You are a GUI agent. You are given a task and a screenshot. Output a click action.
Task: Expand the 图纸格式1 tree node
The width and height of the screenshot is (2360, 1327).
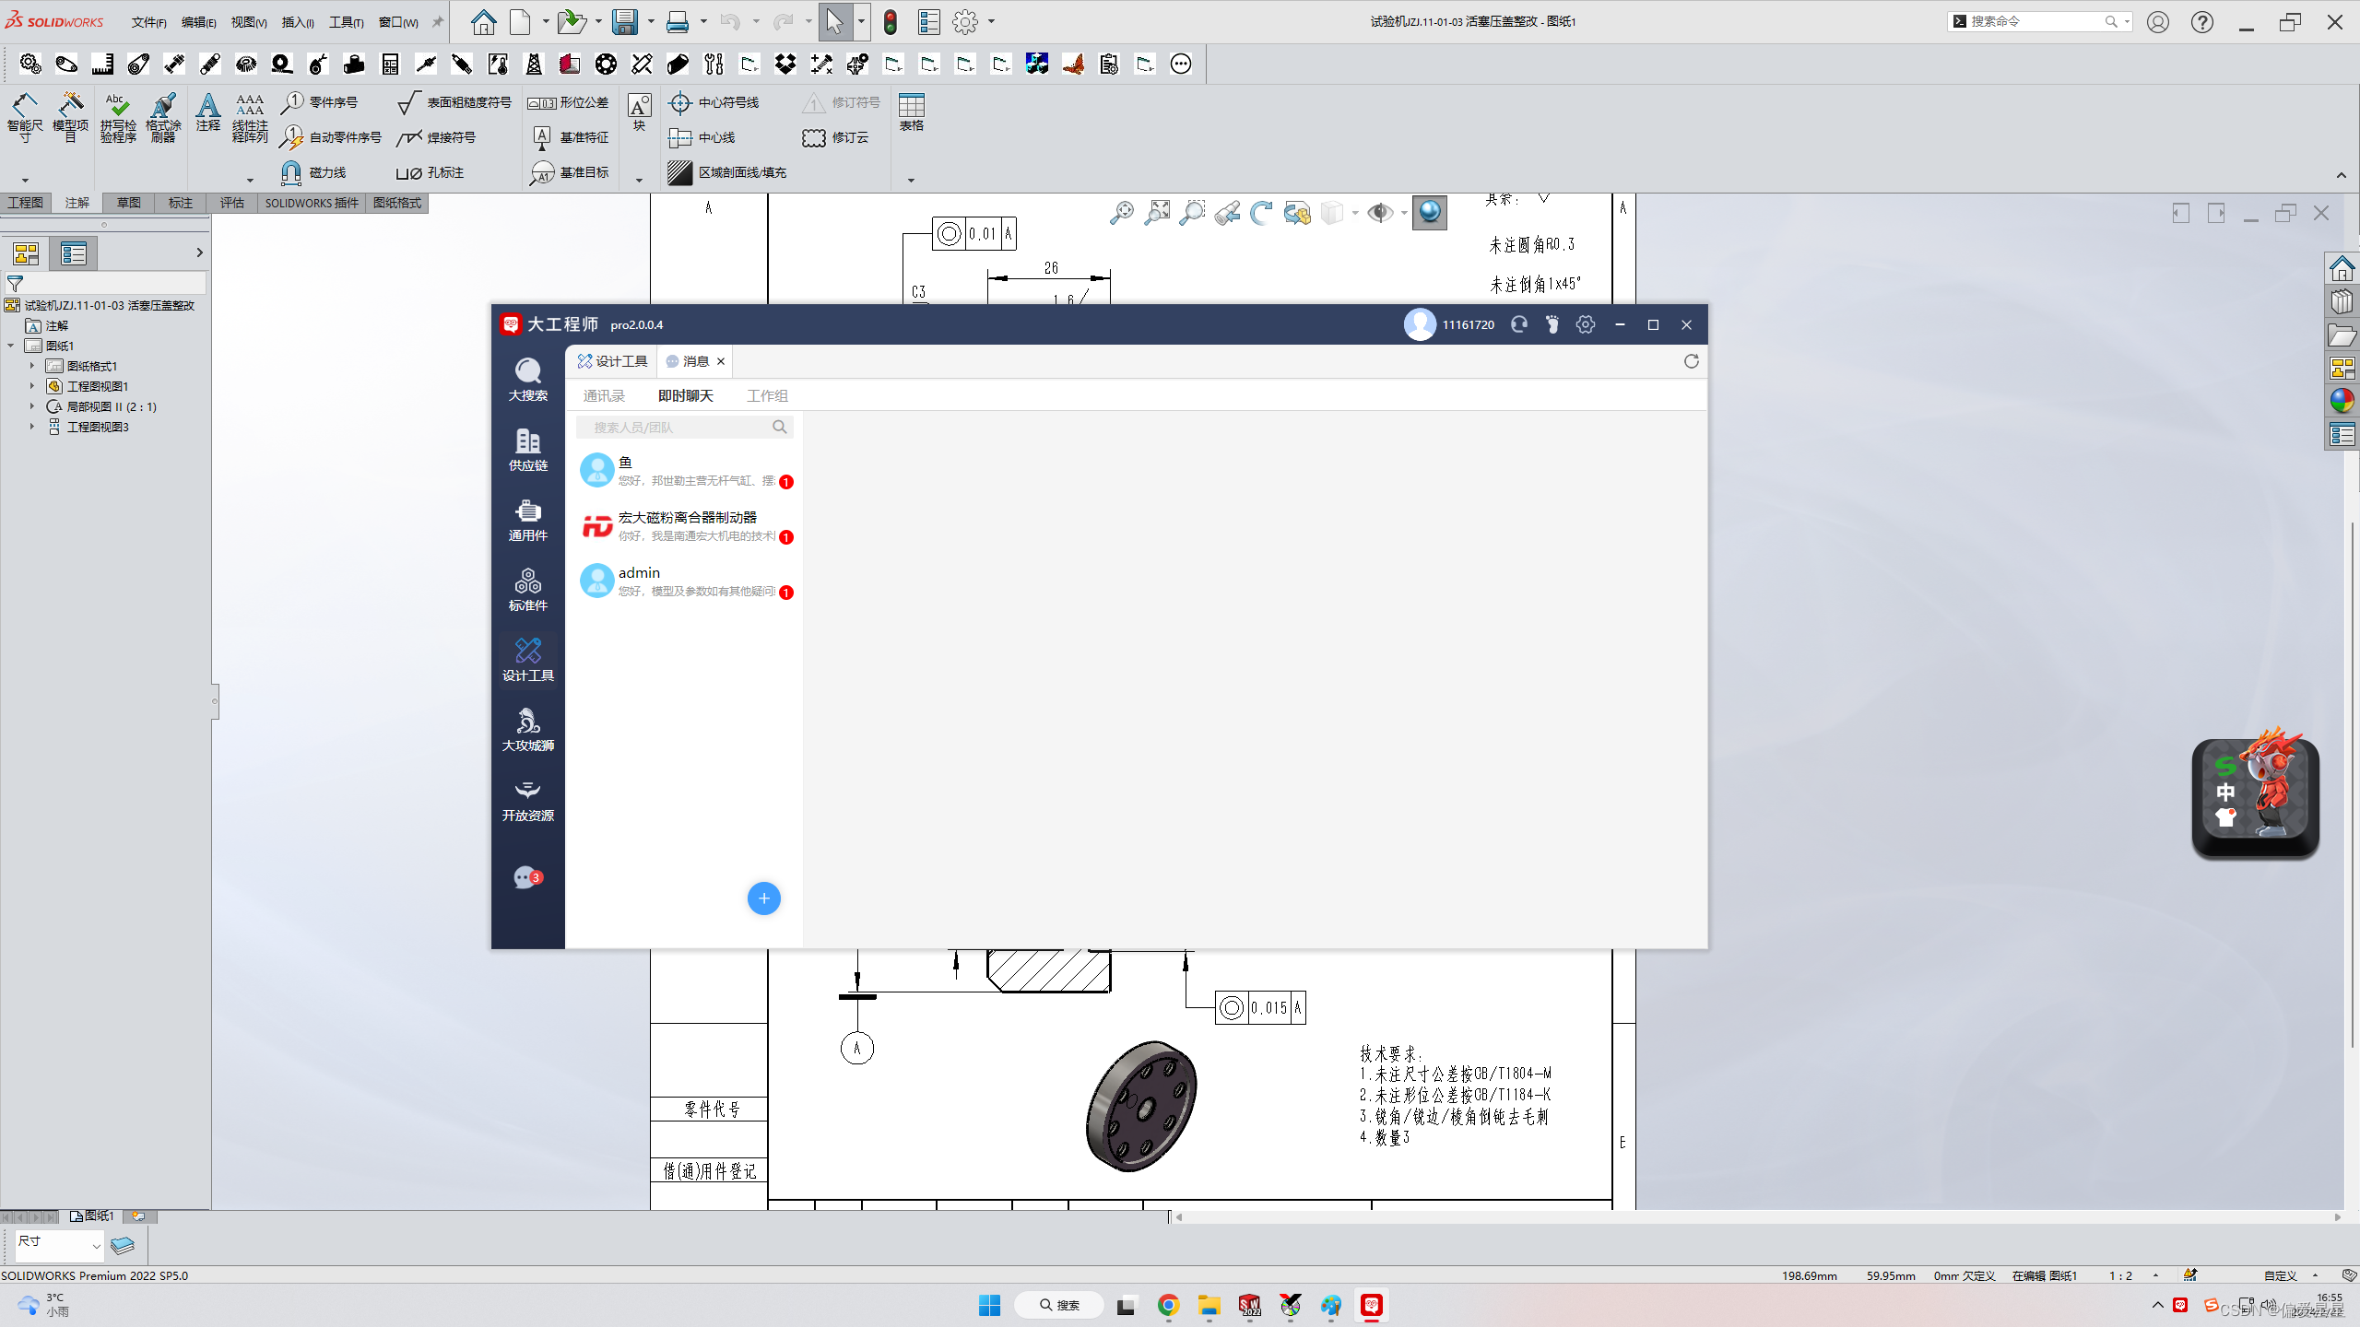[x=31, y=366]
